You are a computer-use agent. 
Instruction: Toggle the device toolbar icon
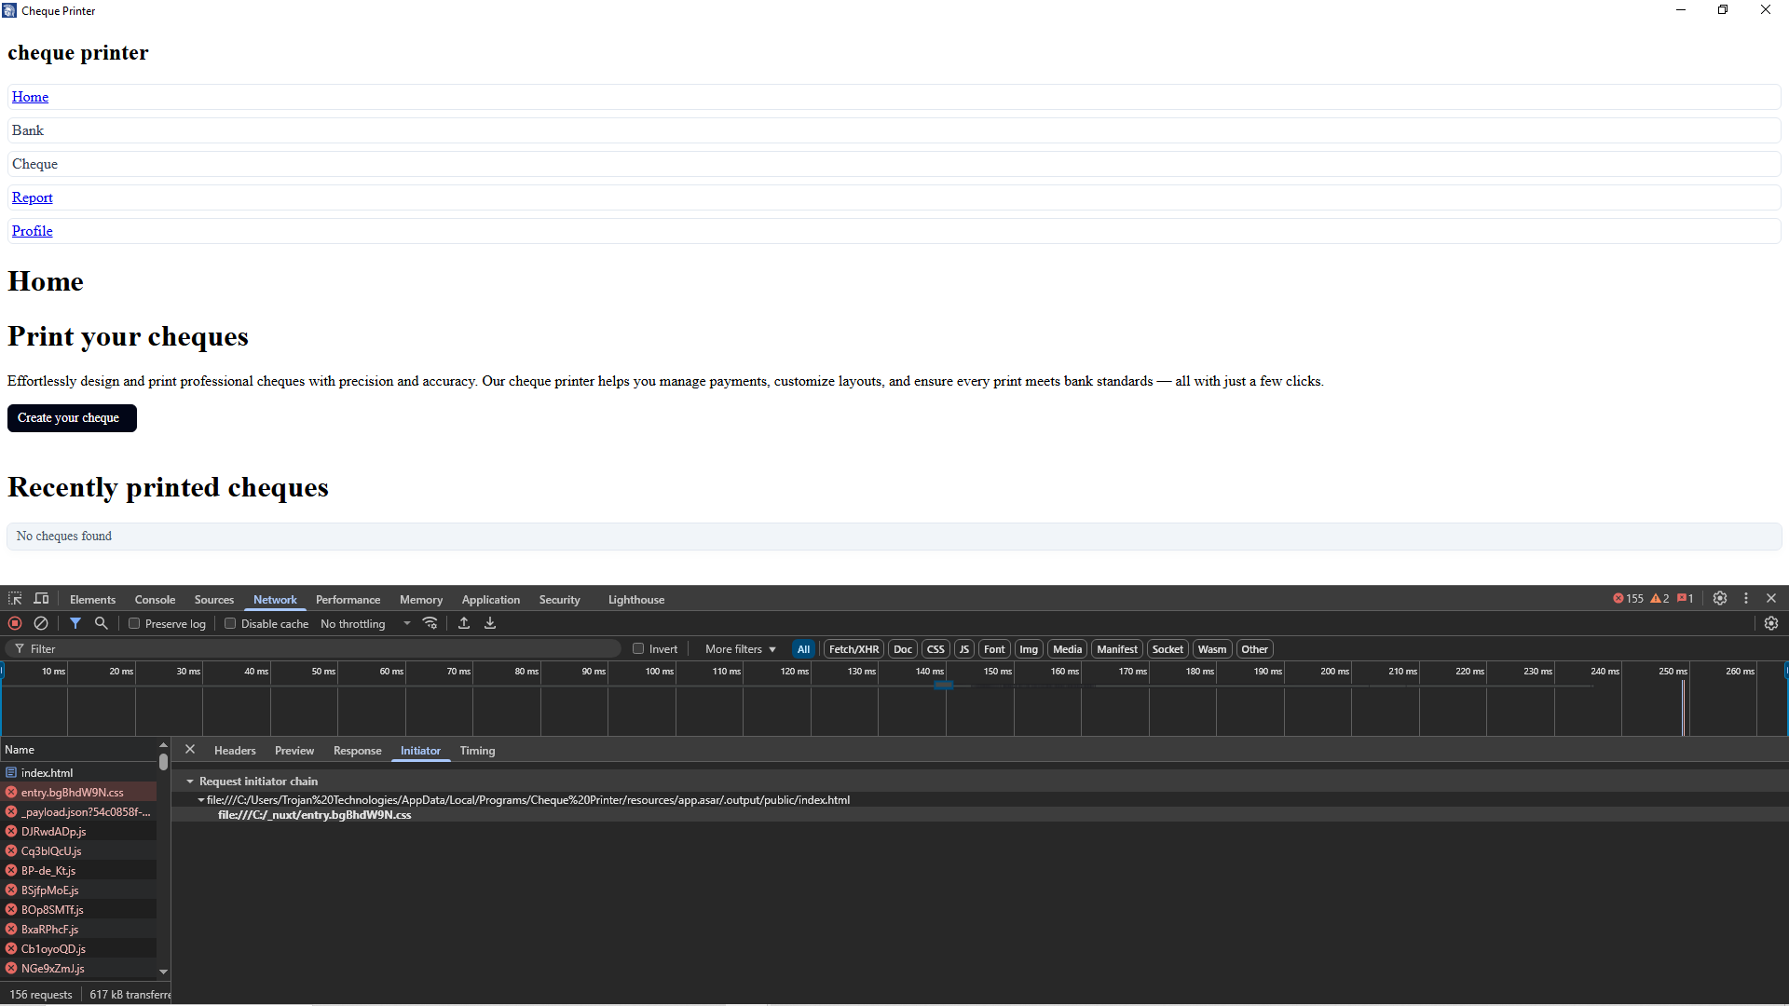[41, 599]
